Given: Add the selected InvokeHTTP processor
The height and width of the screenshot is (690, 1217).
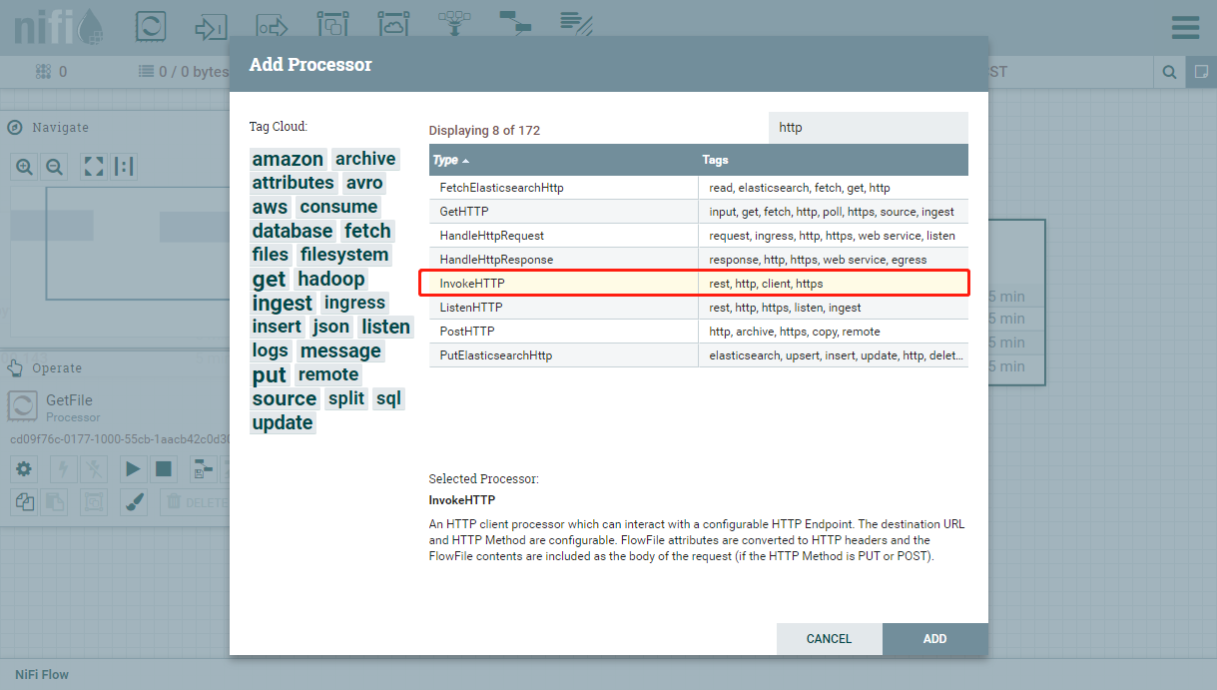Looking at the screenshot, I should [x=935, y=639].
